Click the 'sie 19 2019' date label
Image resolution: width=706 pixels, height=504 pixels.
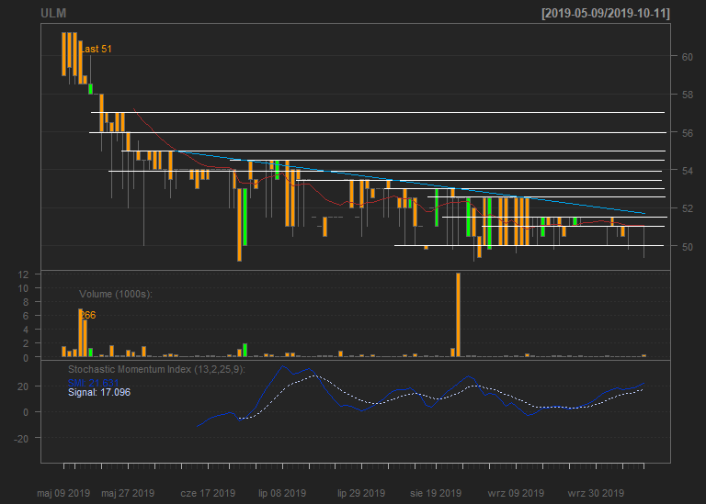[436, 493]
